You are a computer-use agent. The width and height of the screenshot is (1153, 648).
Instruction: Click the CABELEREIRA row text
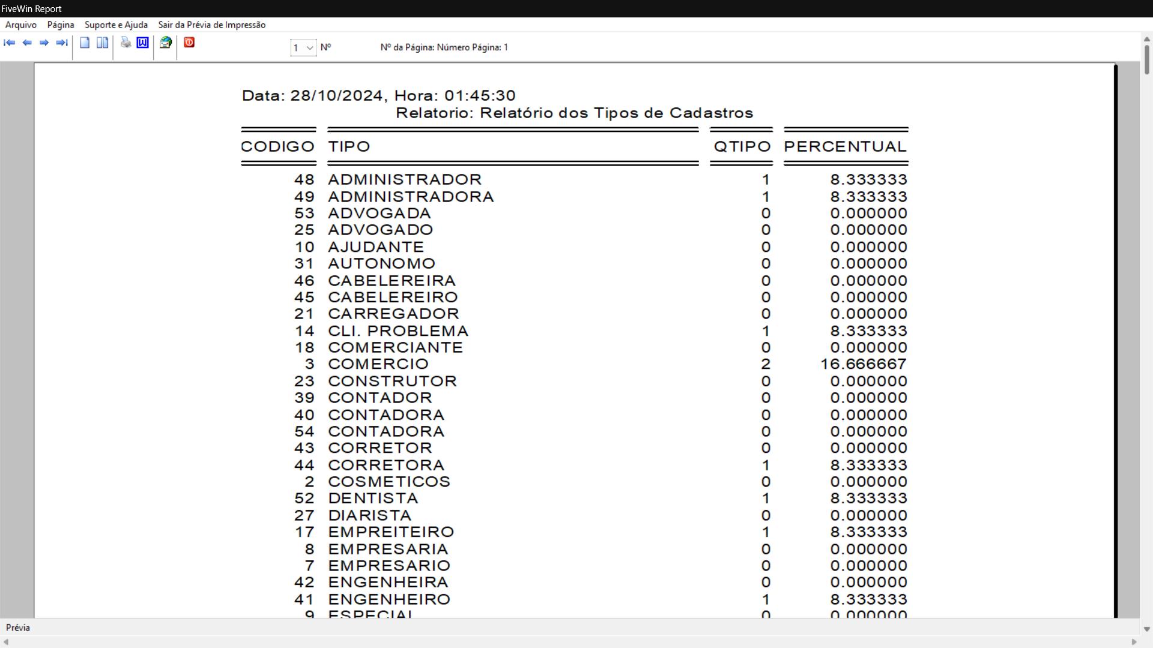(x=392, y=281)
